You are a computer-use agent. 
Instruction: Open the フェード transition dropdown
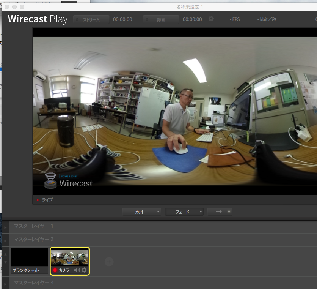tap(184, 212)
